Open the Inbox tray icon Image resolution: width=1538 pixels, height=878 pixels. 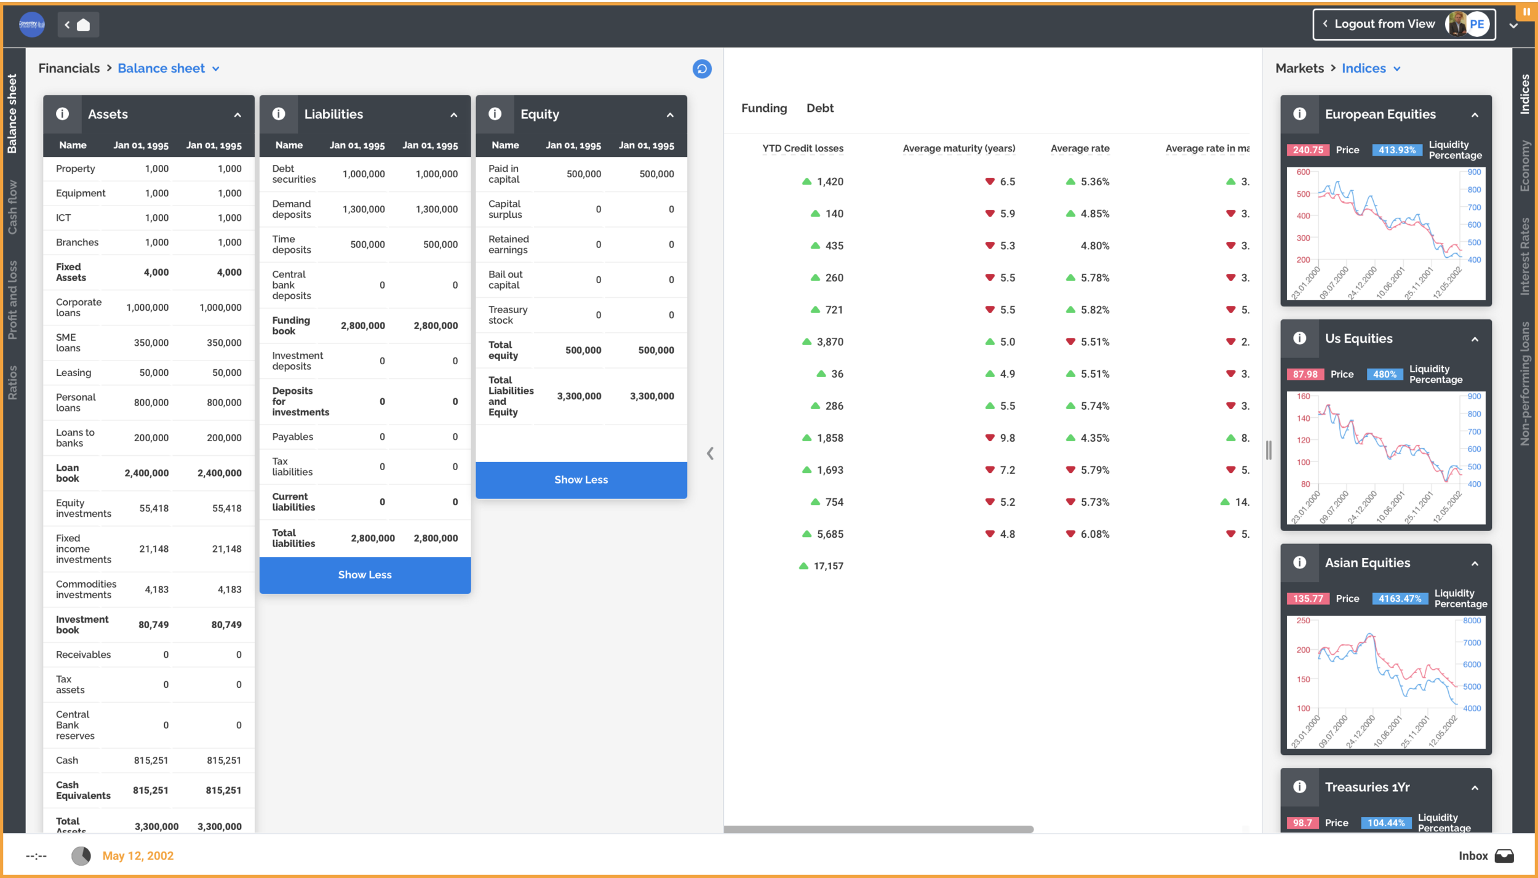click(1504, 855)
